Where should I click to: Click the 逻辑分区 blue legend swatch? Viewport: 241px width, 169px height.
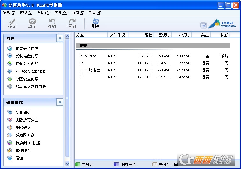click(x=116, y=165)
